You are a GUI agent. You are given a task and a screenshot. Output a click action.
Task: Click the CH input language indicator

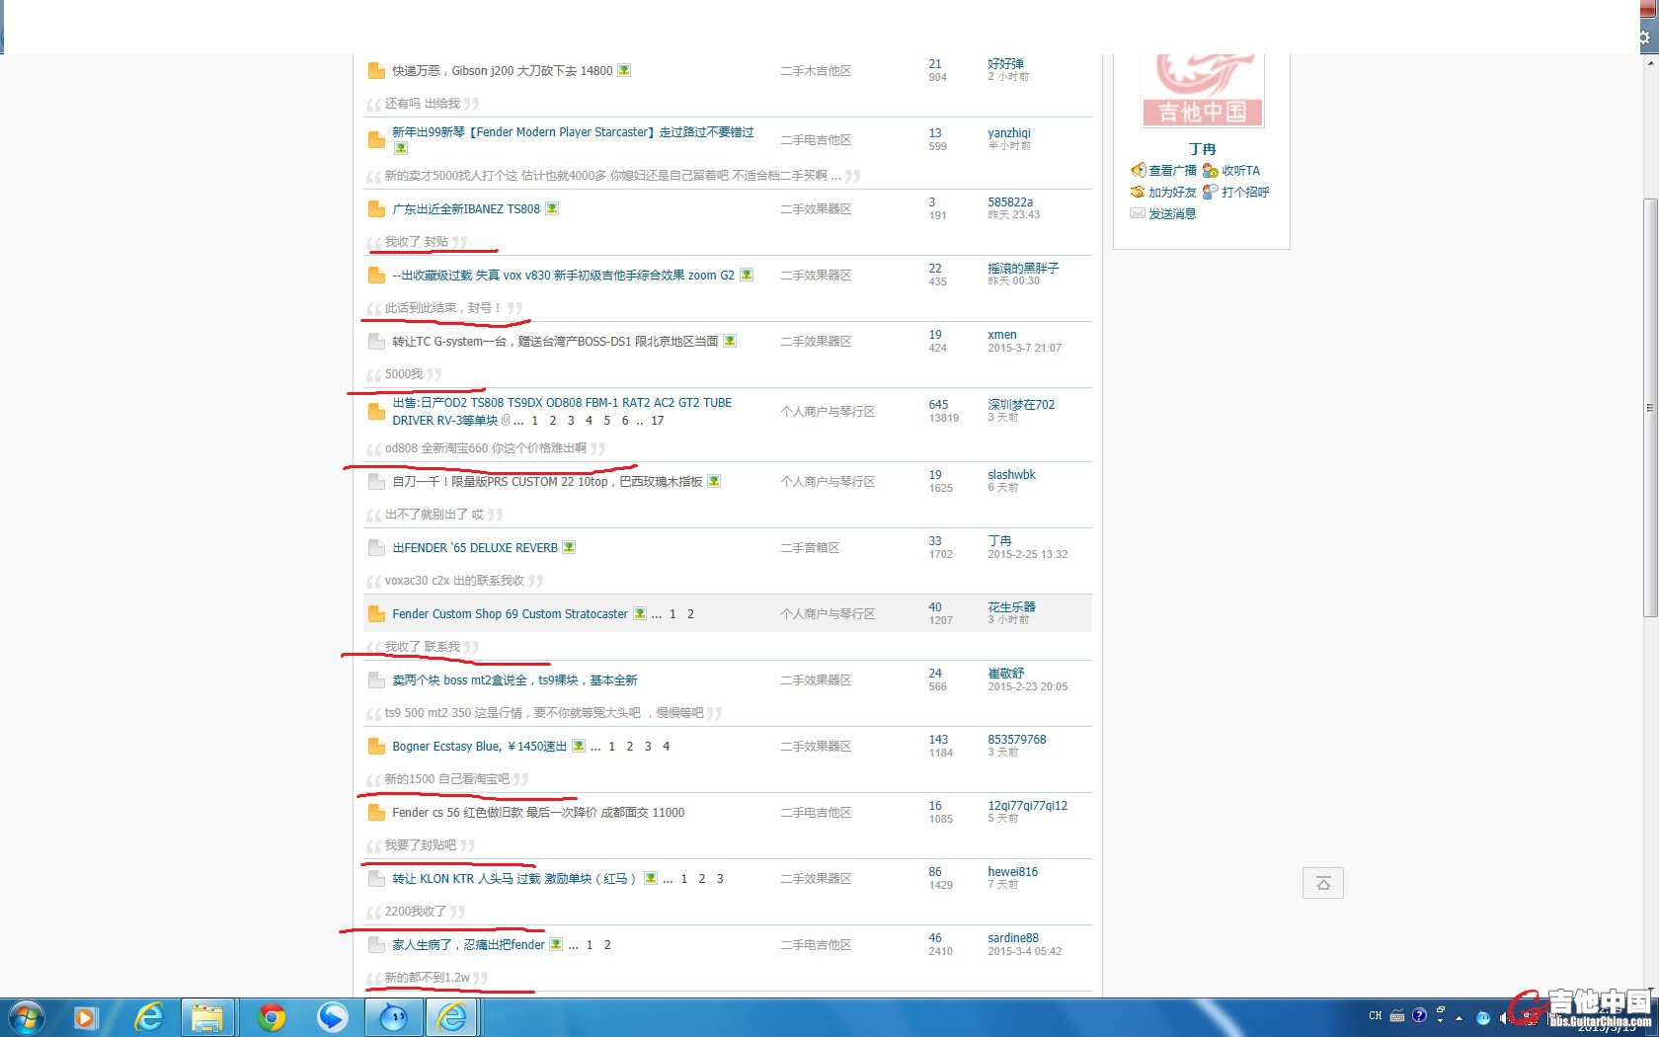click(x=1376, y=1015)
